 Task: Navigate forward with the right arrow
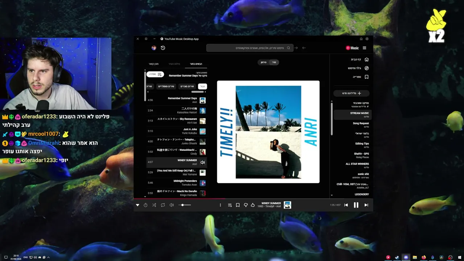296,48
